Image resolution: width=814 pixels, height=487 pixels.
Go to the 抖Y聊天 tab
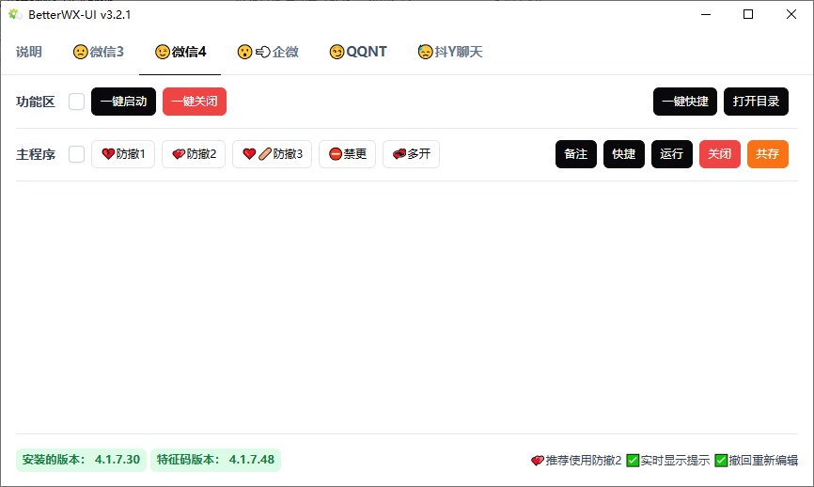(x=450, y=52)
